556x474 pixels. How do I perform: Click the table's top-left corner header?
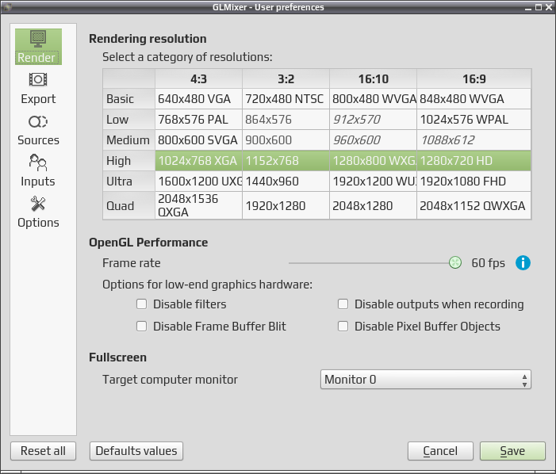tap(128, 78)
